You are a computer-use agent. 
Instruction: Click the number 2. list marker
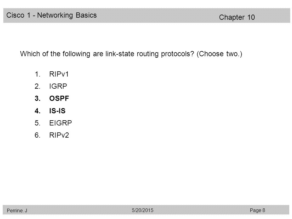pos(37,86)
